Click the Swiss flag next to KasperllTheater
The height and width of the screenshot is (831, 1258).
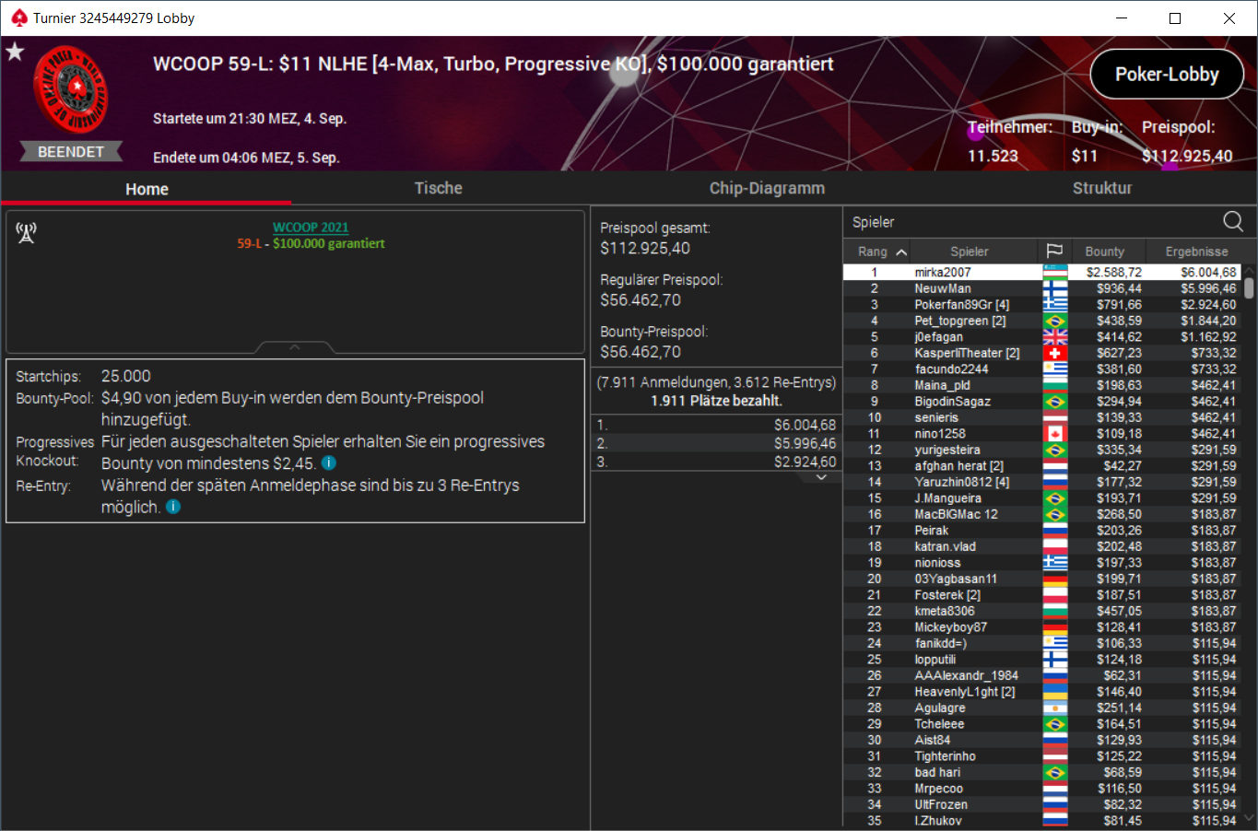pyautogui.click(x=1055, y=353)
